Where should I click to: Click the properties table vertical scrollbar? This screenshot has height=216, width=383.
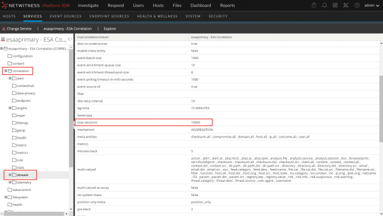pyautogui.click(x=381, y=109)
